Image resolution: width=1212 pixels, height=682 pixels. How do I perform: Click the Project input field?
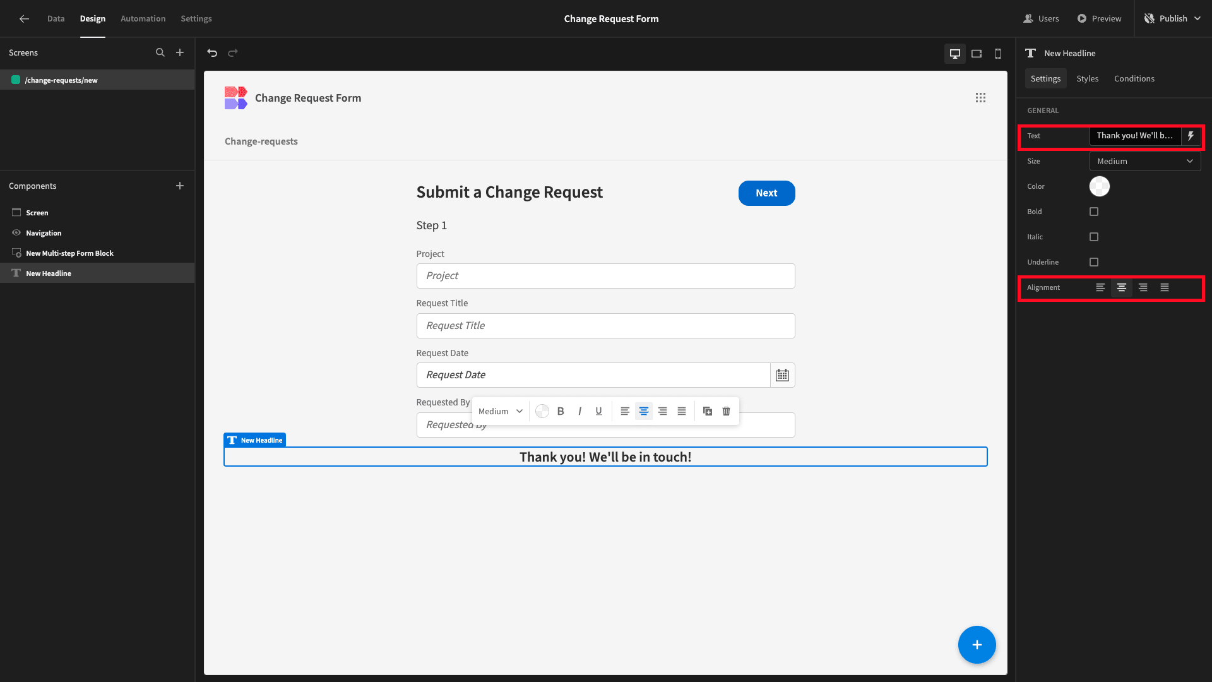(606, 276)
